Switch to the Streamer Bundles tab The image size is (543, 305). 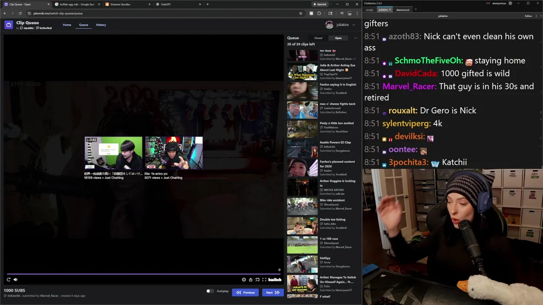coord(127,4)
